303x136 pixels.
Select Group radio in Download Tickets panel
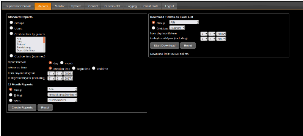(x=154, y=23)
